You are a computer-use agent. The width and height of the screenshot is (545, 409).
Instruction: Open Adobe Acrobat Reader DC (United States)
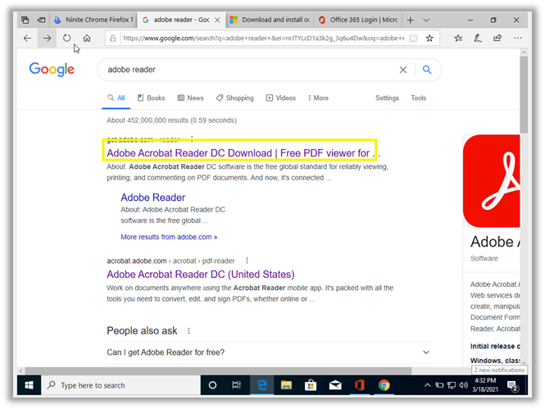click(x=201, y=275)
